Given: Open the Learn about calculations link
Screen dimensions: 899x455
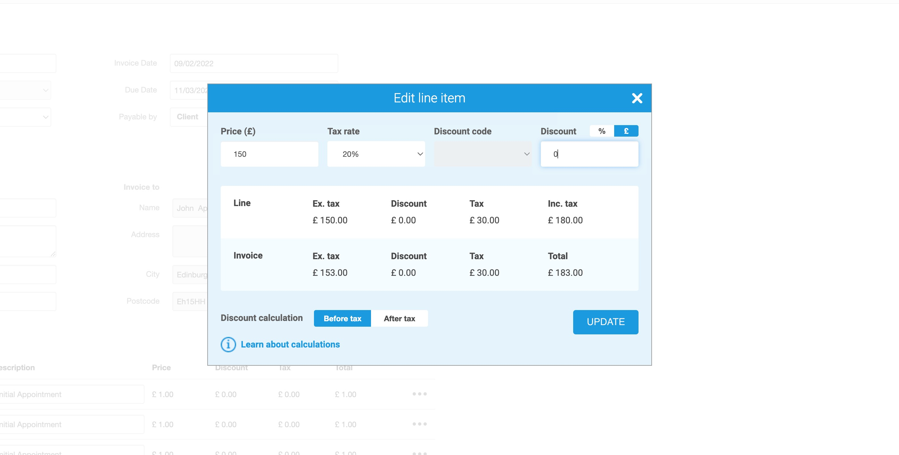Looking at the screenshot, I should tap(290, 345).
